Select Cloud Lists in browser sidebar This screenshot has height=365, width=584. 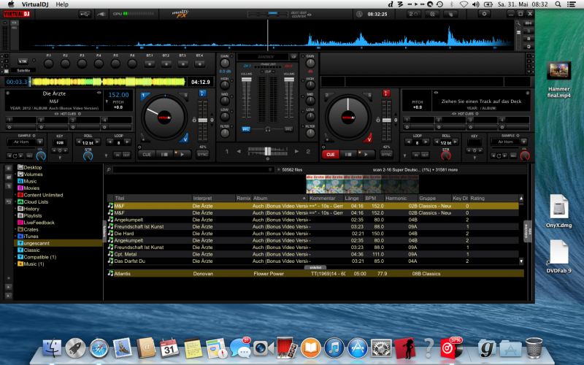click(x=36, y=202)
